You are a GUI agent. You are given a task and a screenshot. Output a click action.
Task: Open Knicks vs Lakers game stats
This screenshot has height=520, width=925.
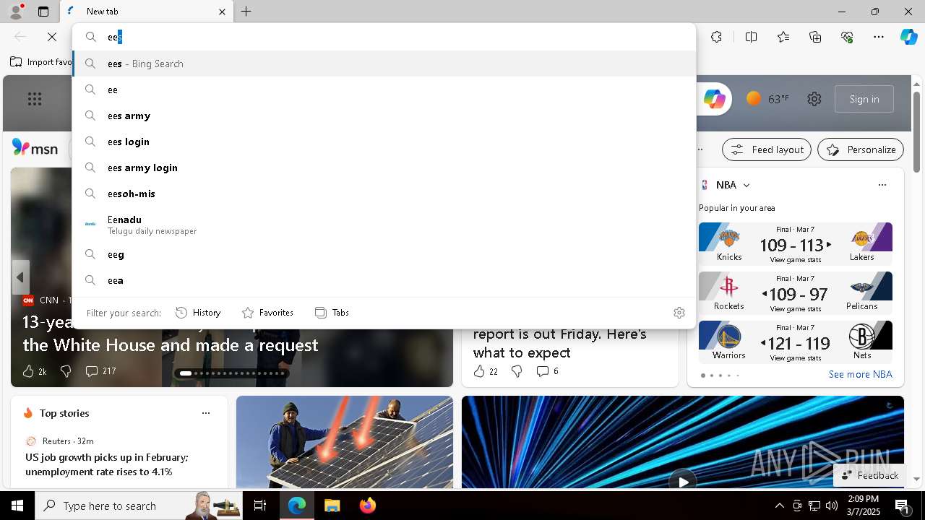[x=796, y=244]
